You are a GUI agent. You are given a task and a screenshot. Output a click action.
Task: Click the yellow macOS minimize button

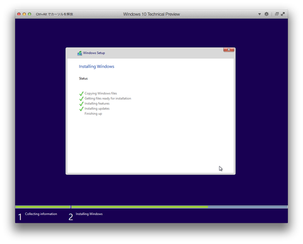24,14
